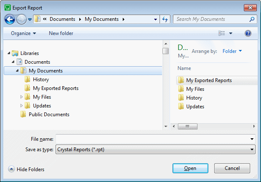This screenshot has width=261, height=182.
Task: Open the Arrange by Folder dropdown
Action: pyautogui.click(x=232, y=51)
